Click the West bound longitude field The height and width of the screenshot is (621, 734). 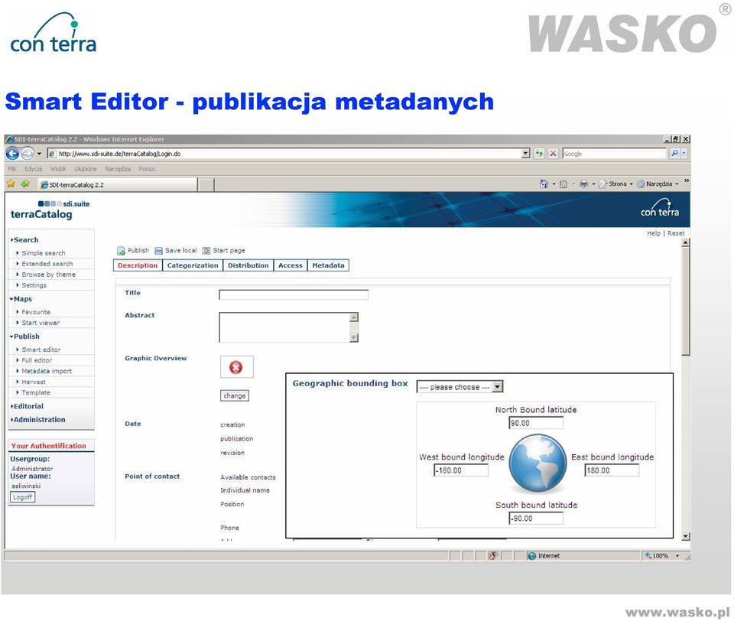pyautogui.click(x=461, y=470)
